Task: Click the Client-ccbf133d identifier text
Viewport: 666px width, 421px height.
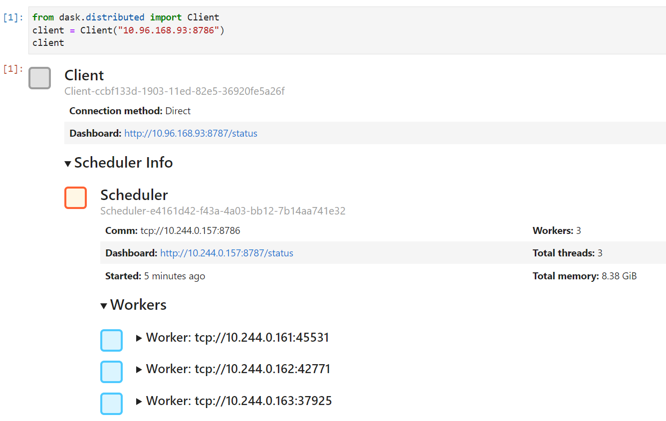Action: pyautogui.click(x=175, y=91)
